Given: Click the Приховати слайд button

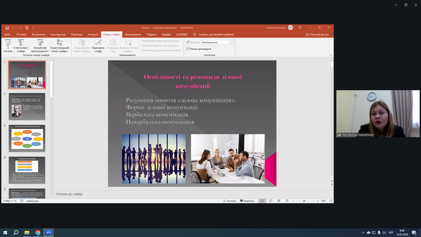Looking at the screenshot, I should [x=98, y=45].
